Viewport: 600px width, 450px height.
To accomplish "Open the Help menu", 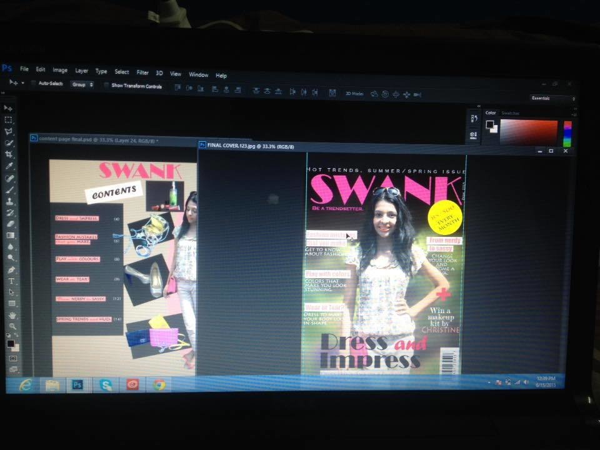I will point(221,76).
